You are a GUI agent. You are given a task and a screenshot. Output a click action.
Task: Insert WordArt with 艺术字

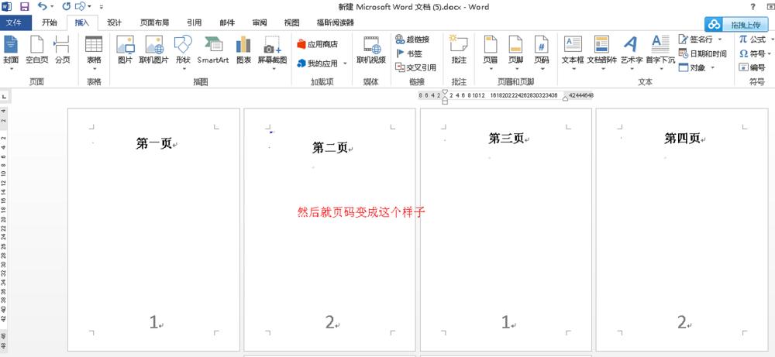pos(631,53)
